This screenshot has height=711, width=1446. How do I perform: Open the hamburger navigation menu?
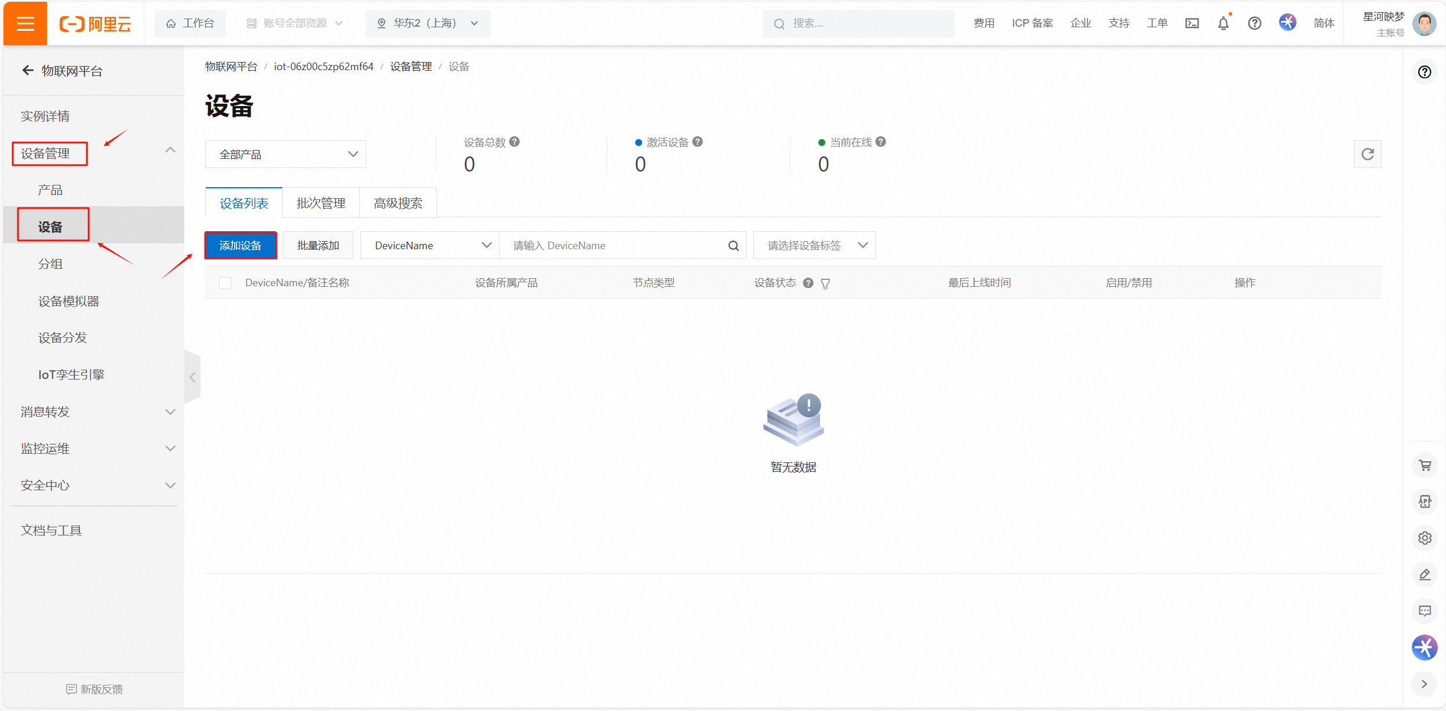point(25,23)
